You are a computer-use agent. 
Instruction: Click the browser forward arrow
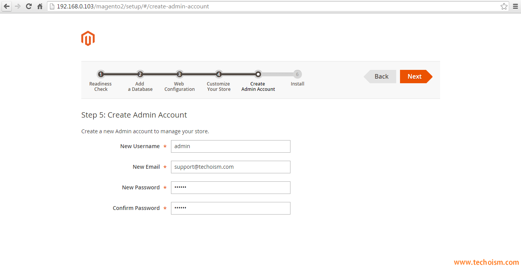click(18, 6)
